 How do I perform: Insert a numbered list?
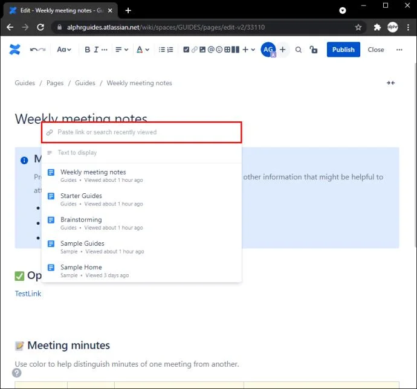tap(172, 50)
